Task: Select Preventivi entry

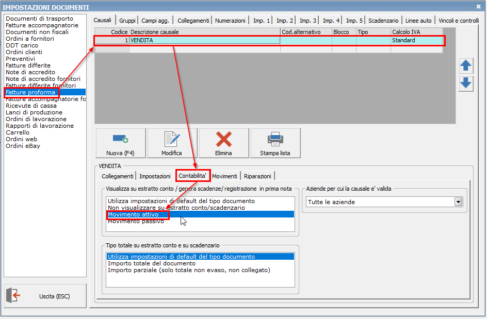Action: (20, 59)
